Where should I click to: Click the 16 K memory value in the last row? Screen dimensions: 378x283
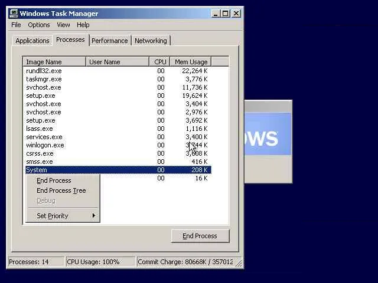[x=201, y=178]
